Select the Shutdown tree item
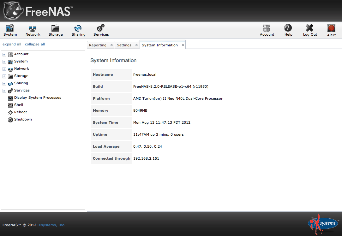This screenshot has width=342, height=236. [23, 119]
